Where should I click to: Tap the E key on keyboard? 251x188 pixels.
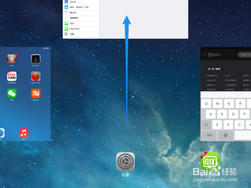click(229, 104)
